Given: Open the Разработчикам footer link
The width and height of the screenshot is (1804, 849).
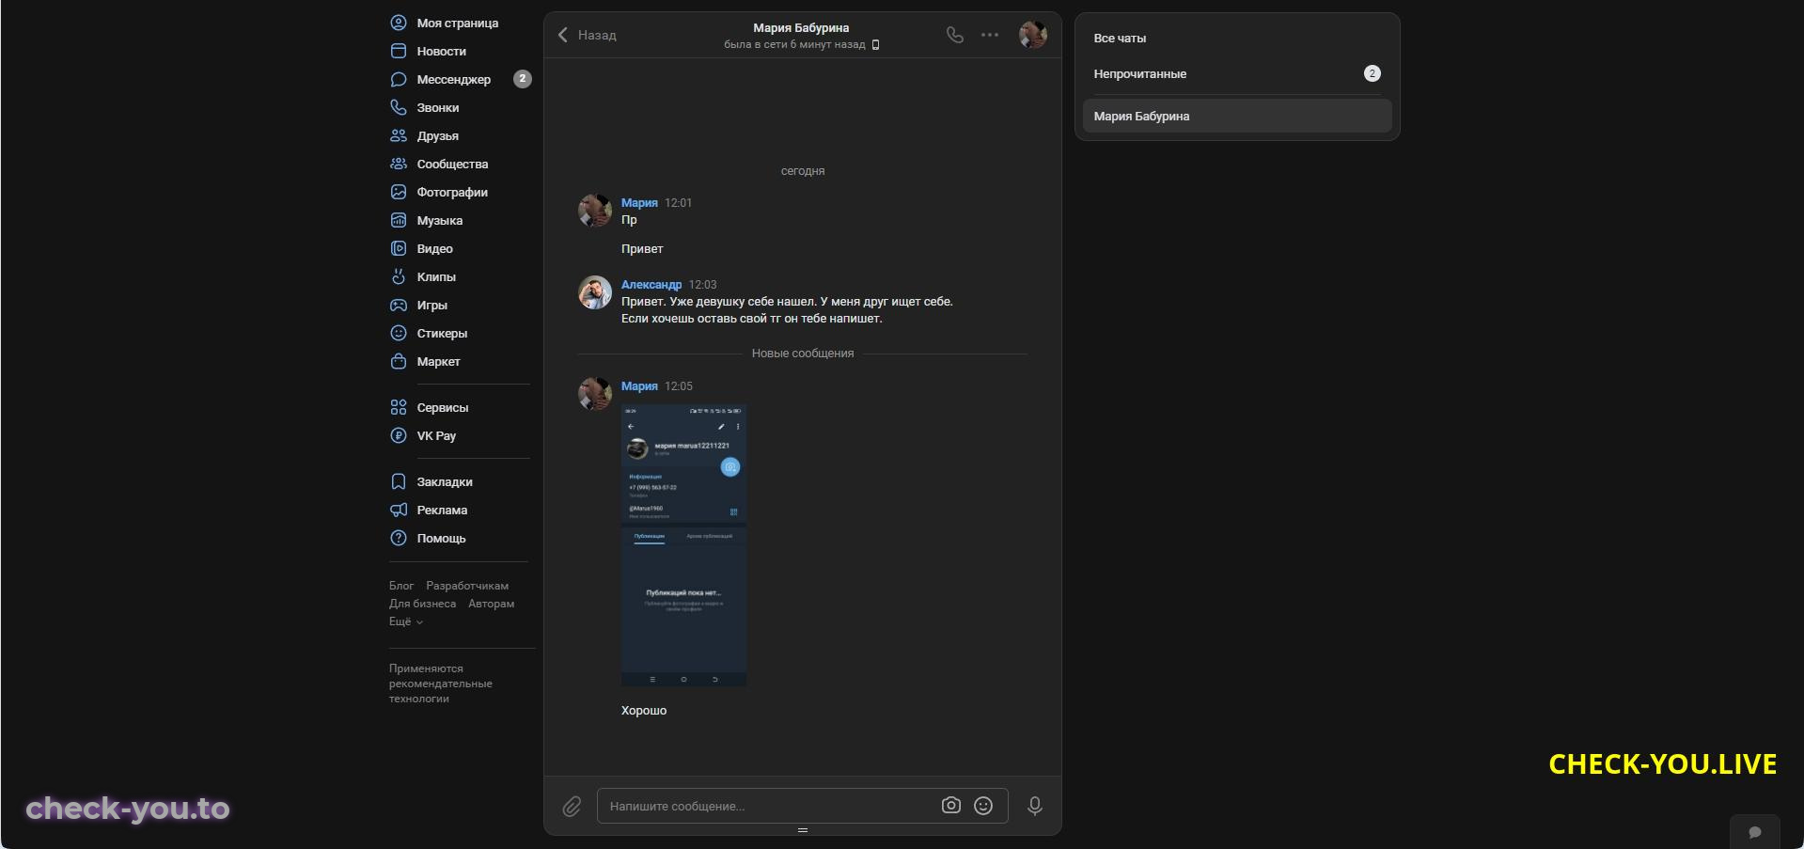Looking at the screenshot, I should 467,586.
